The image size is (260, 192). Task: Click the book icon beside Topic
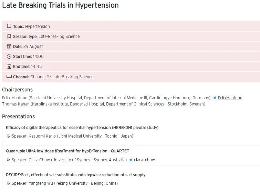tap(9, 27)
